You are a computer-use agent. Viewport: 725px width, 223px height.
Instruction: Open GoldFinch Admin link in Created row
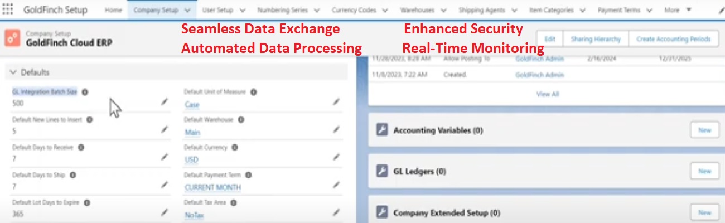(539, 75)
